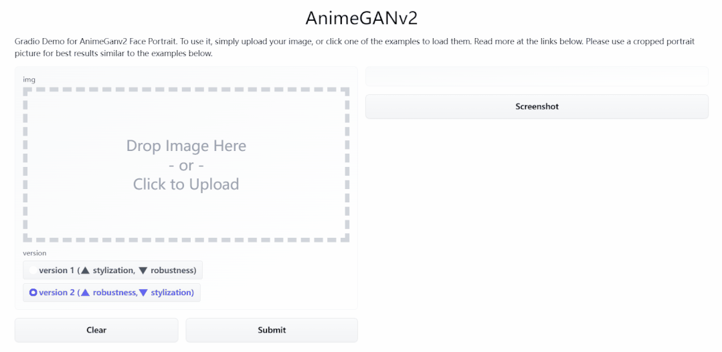This screenshot has width=722, height=352.
Task: Click the "img" label text
Action: 29,79
